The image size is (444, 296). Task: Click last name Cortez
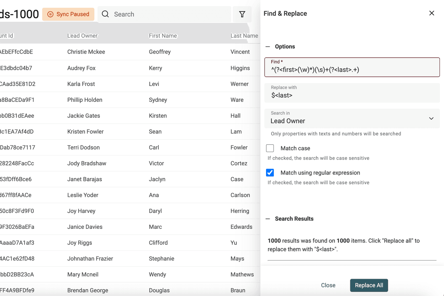[x=239, y=164]
